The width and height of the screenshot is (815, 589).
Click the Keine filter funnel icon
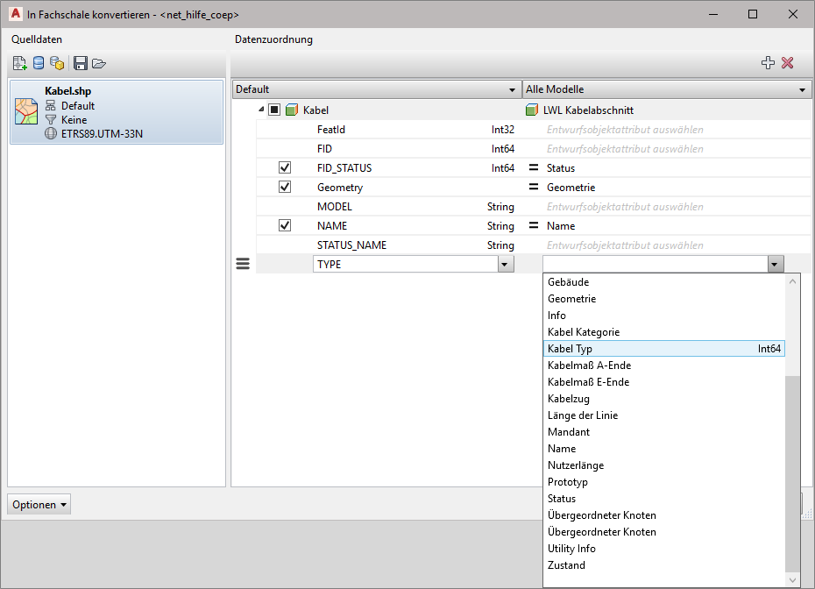(x=51, y=119)
